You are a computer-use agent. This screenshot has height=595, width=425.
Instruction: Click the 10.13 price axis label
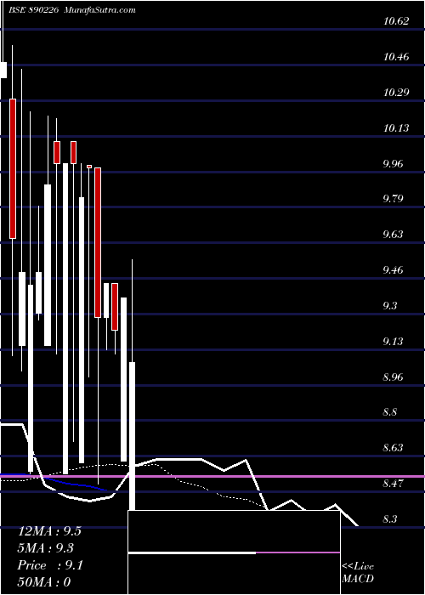(x=396, y=127)
